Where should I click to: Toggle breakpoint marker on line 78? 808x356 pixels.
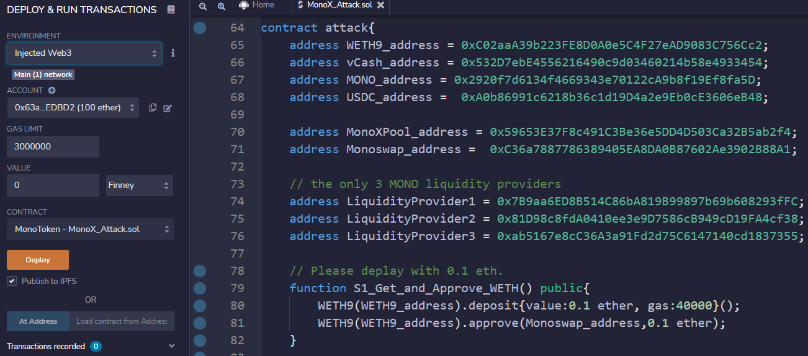[x=200, y=271]
